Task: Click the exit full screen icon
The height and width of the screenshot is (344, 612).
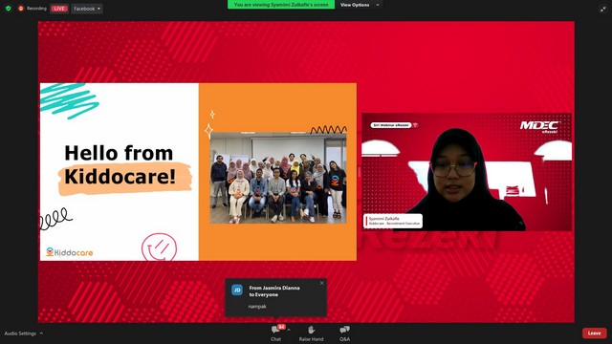Action: pyautogui.click(x=603, y=9)
